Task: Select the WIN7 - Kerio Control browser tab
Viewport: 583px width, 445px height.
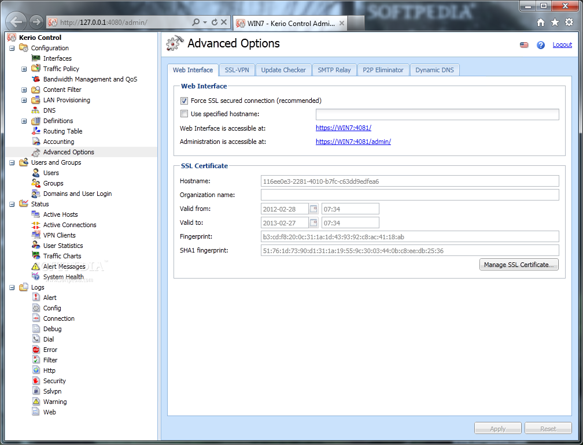Action: click(290, 23)
